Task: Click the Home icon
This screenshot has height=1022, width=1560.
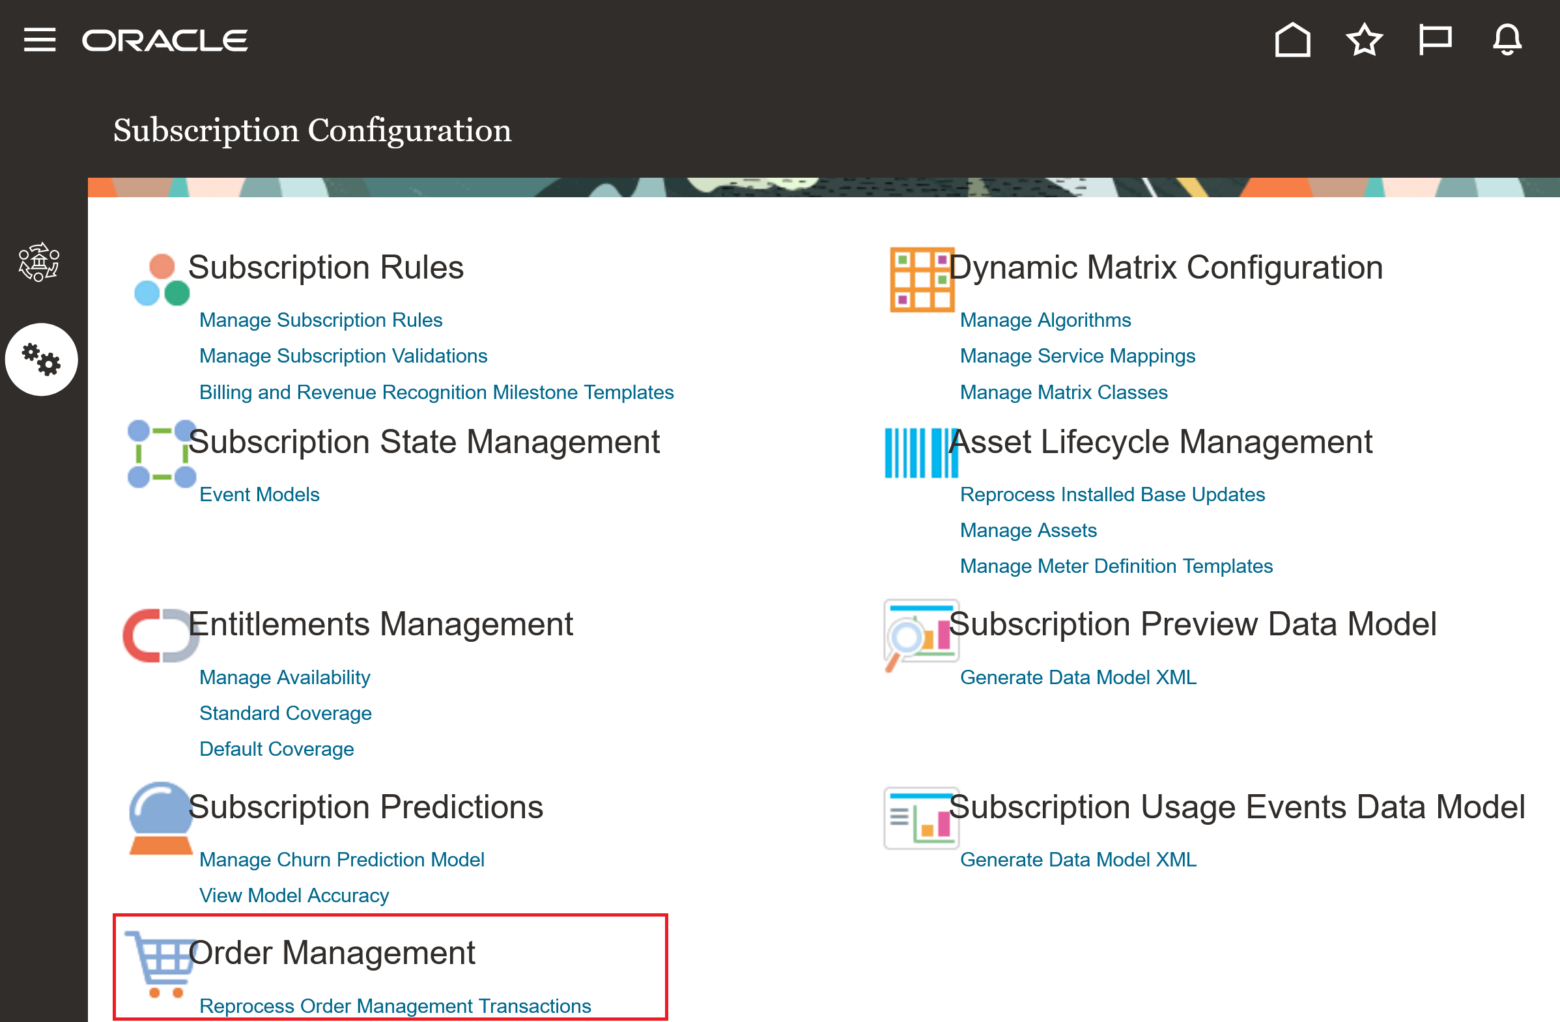Action: tap(1292, 40)
